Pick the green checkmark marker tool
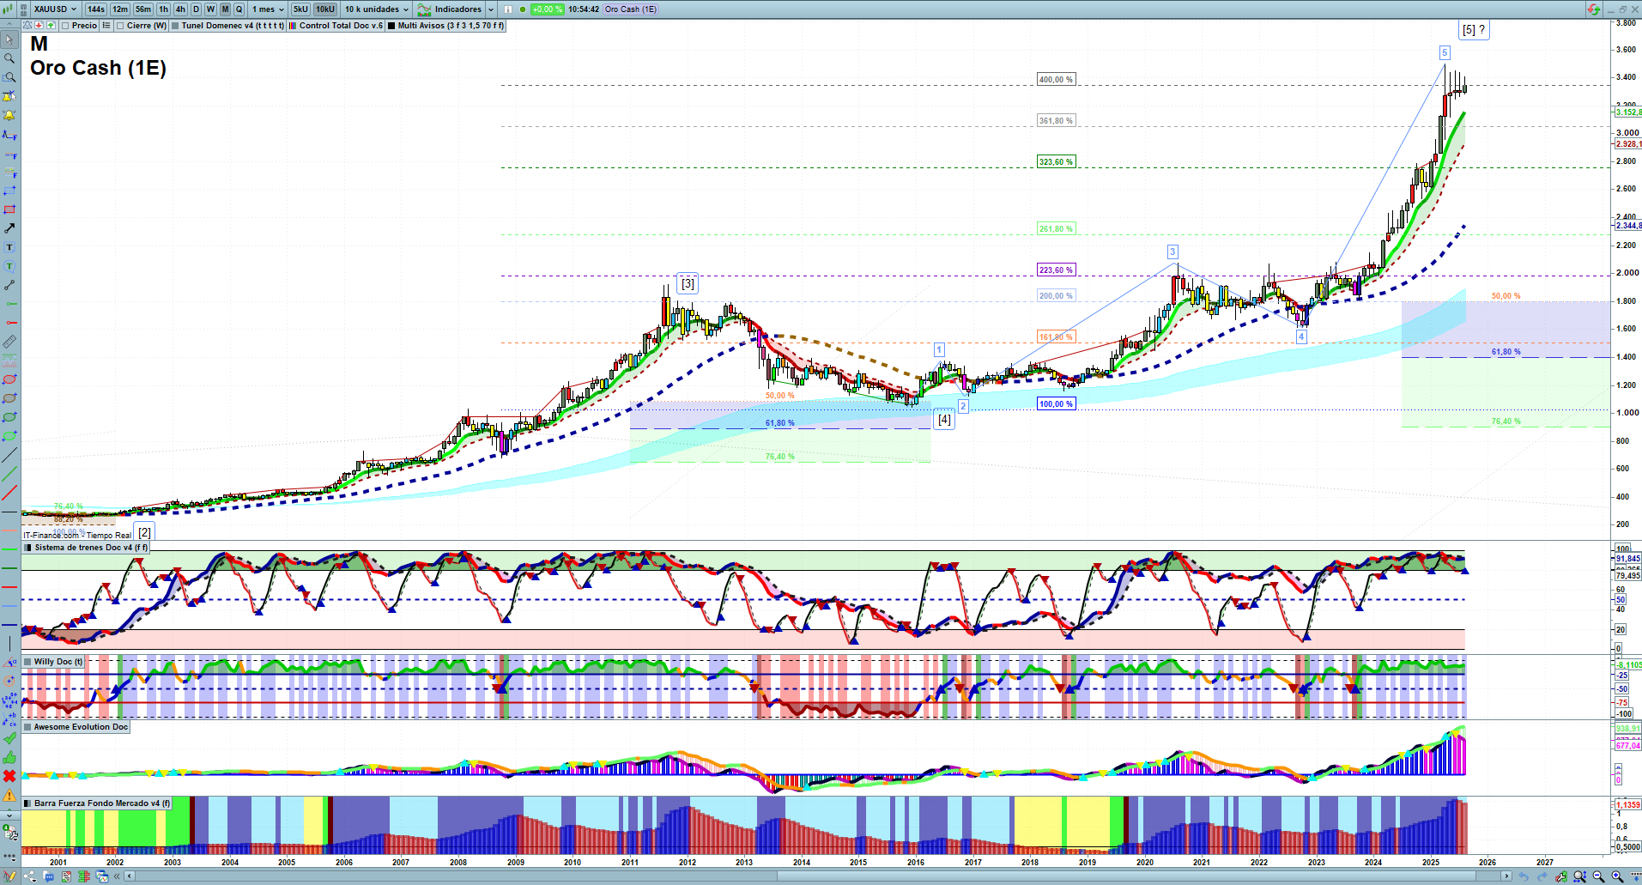 (x=9, y=738)
